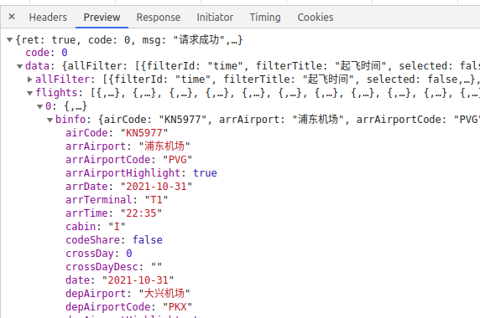Select the arrTime 22:35 line

coord(113,213)
